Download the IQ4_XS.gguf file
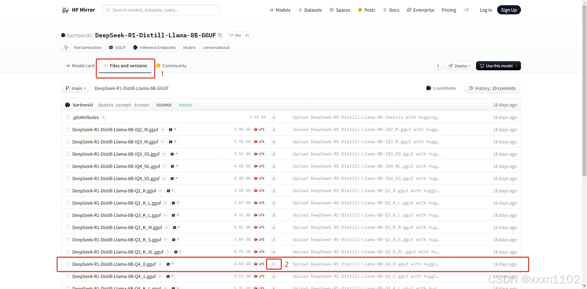This screenshot has height=289, width=587. 274,178
